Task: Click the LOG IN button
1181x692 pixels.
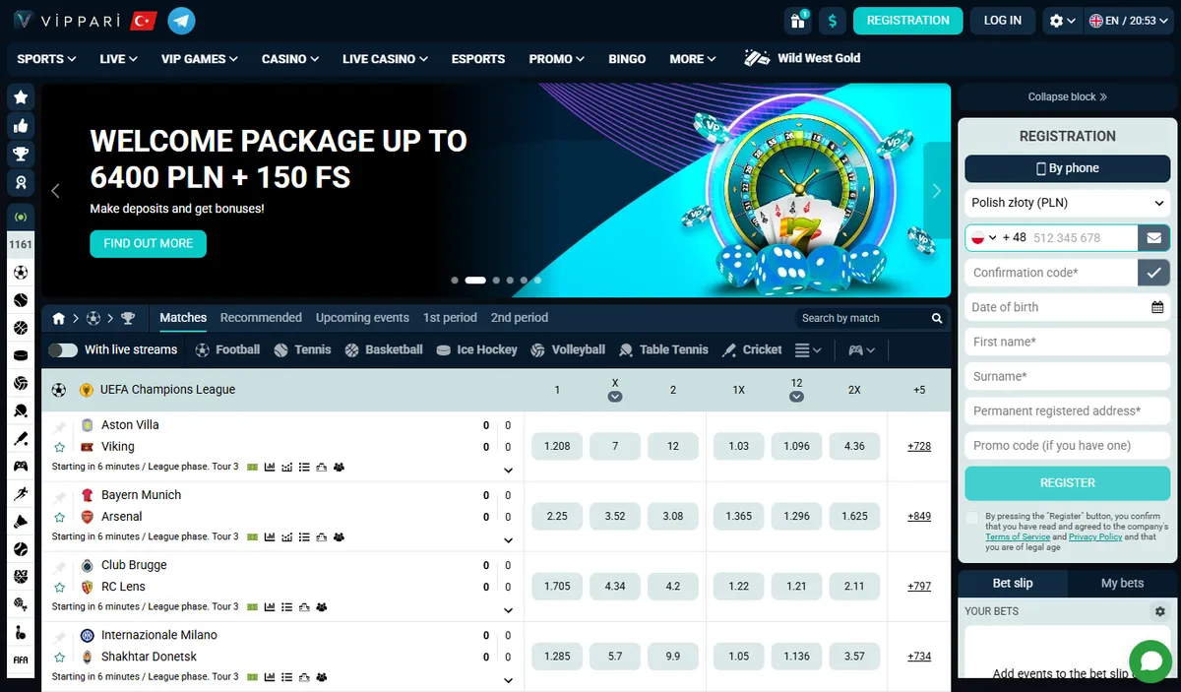Action: click(1003, 21)
